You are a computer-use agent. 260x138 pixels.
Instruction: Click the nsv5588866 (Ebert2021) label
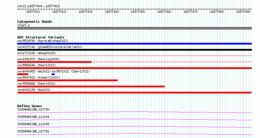click(x=37, y=84)
